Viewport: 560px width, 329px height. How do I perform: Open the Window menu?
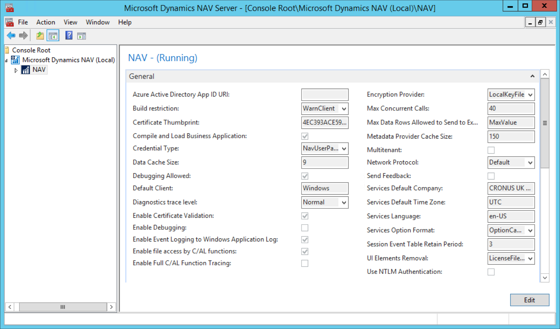(x=98, y=22)
